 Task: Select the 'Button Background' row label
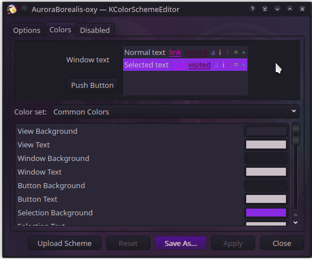pos(51,185)
